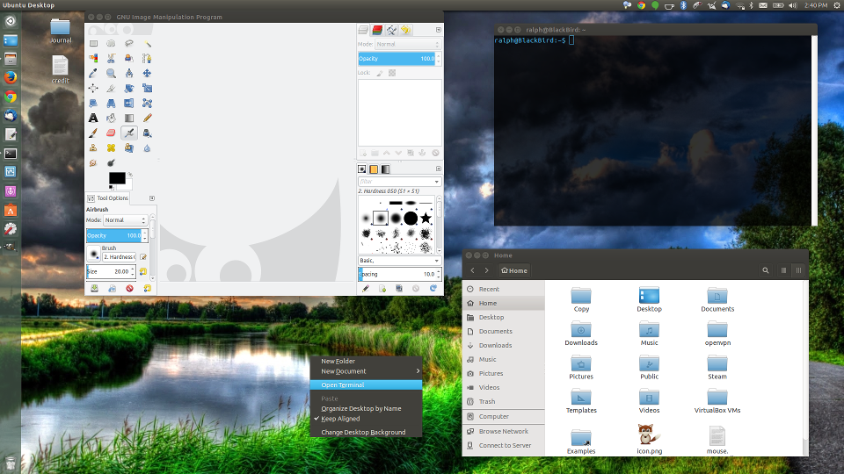Select the Scissors Select tool
The image size is (844, 474).
(111, 58)
